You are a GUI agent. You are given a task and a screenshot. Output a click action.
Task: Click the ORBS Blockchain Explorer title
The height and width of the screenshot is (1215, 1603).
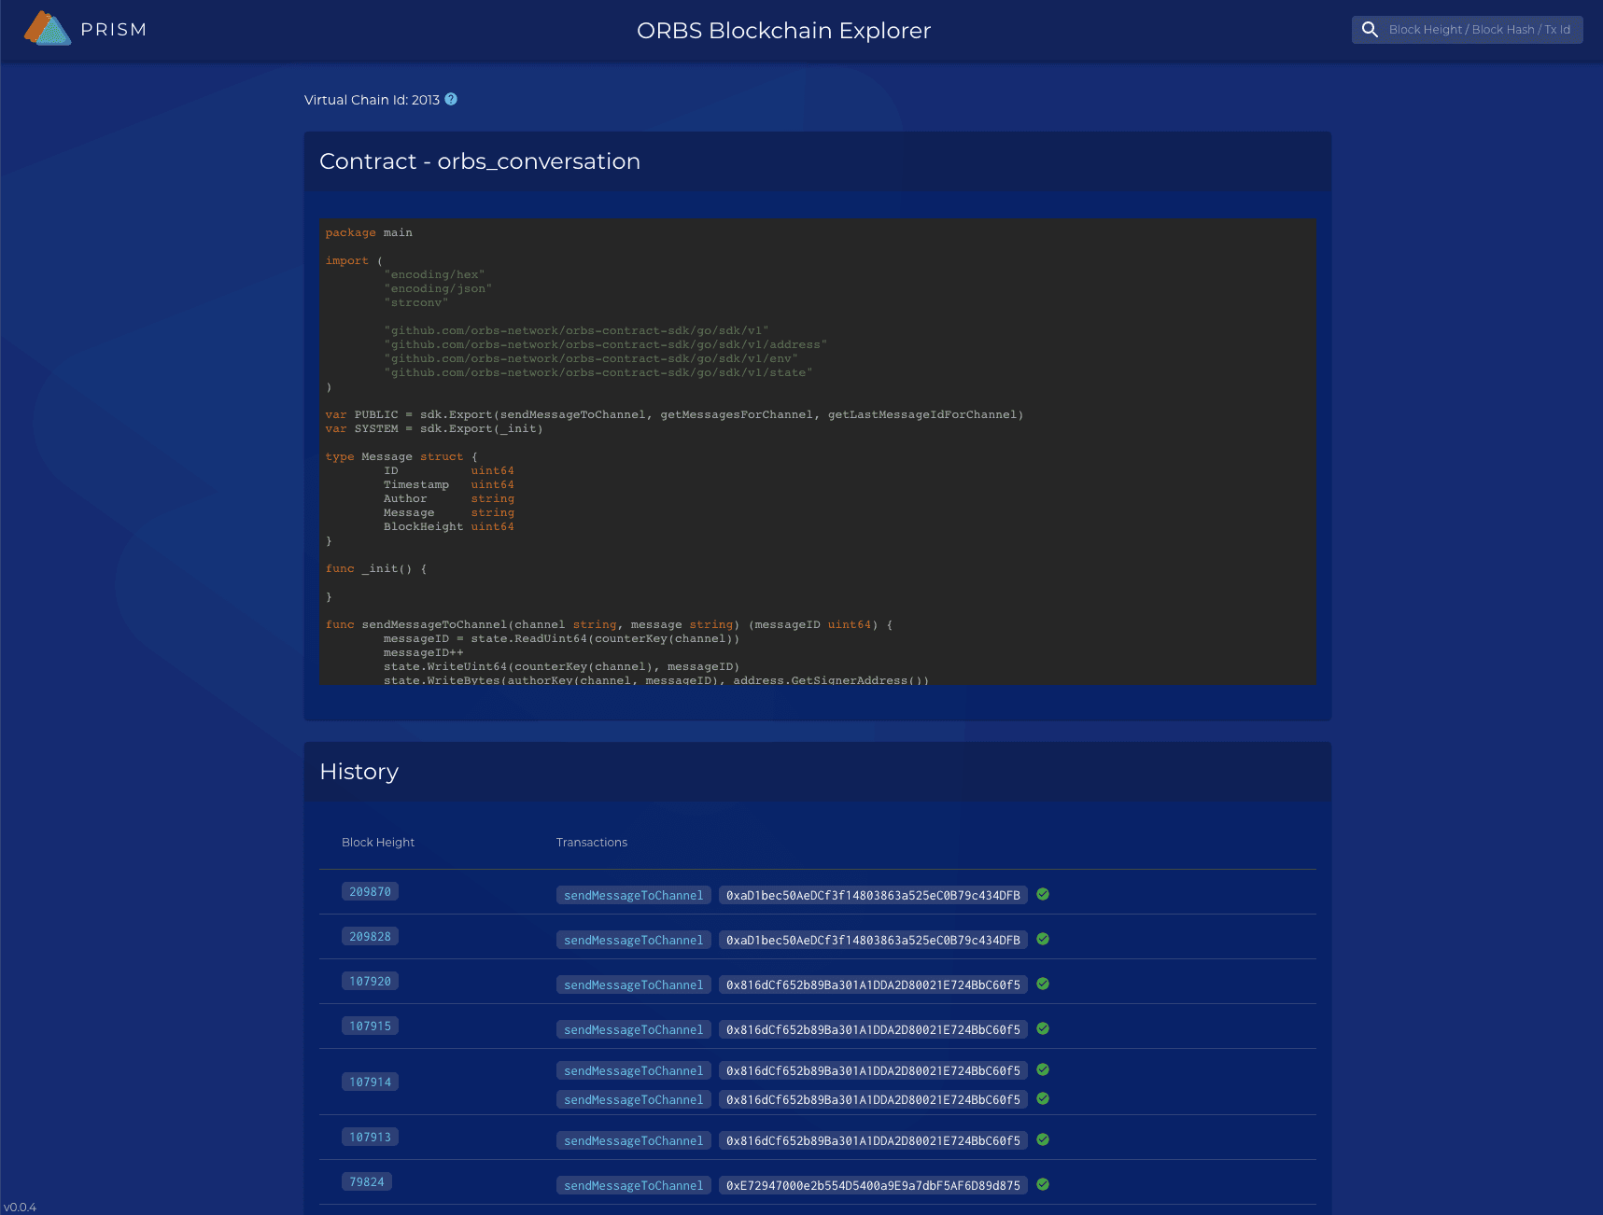click(x=784, y=31)
